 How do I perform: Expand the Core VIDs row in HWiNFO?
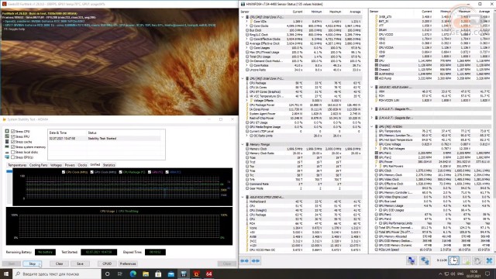(246, 21)
